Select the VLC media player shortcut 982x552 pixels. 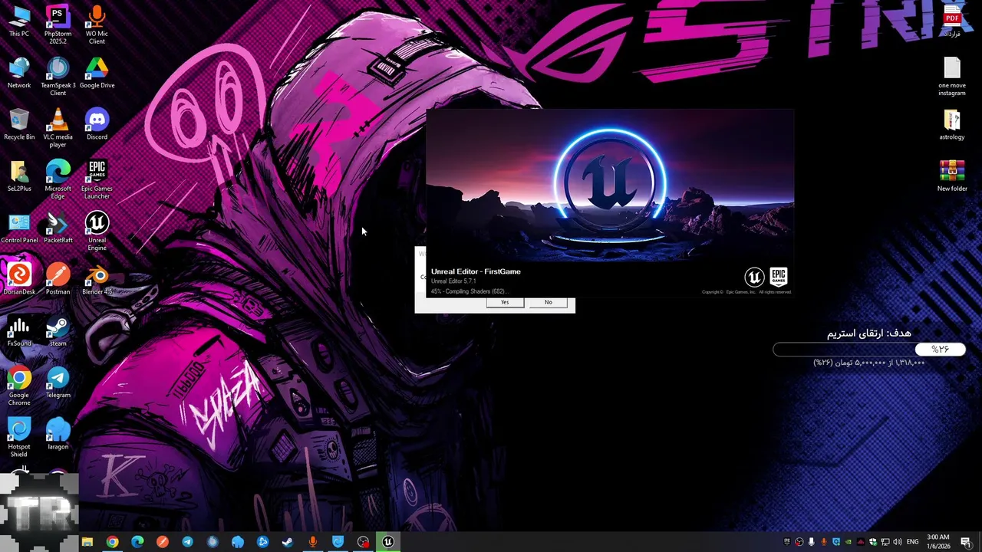[58, 128]
